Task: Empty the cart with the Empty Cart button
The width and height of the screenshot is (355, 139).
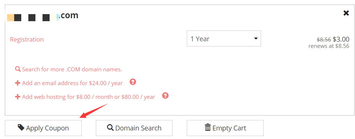Action: tap(225, 128)
